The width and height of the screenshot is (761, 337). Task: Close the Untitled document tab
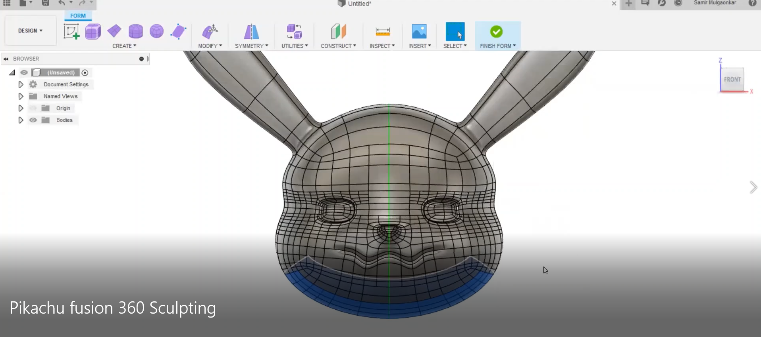click(614, 4)
